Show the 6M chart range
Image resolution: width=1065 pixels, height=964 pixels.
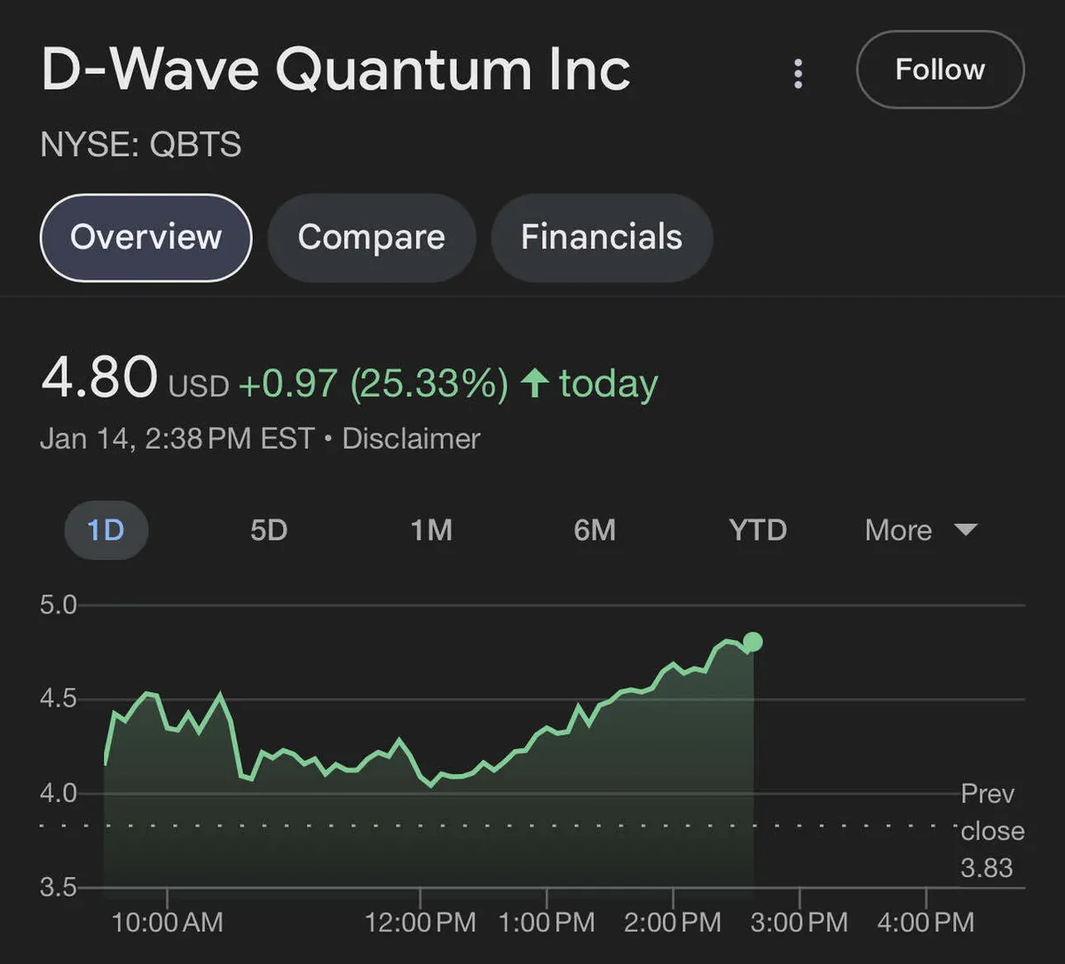[x=595, y=530]
